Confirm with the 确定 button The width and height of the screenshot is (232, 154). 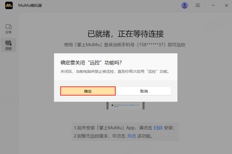88,91
